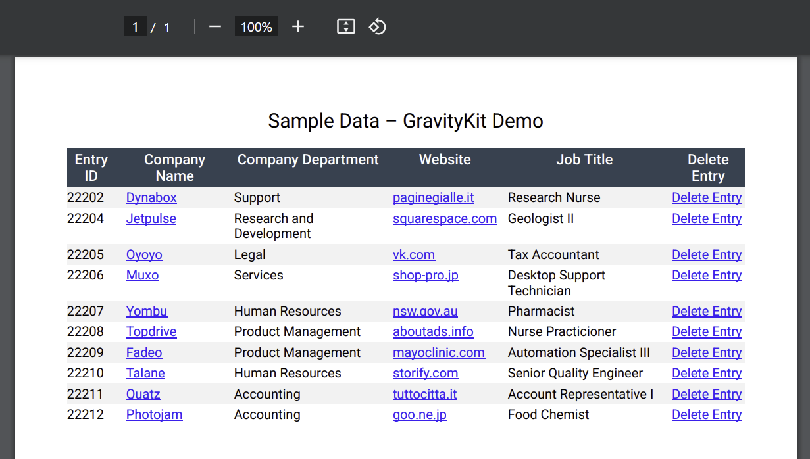Click the Fadeo company link
This screenshot has width=810, height=459.
coord(144,353)
